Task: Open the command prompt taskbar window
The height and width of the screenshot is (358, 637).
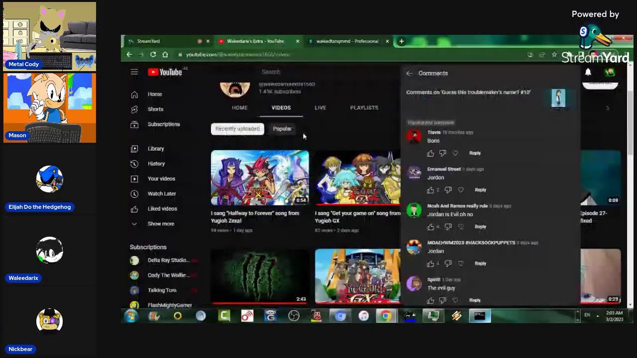Action: tap(480, 316)
